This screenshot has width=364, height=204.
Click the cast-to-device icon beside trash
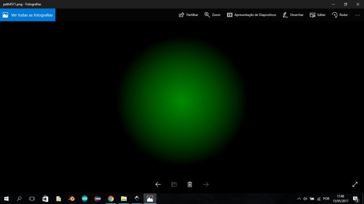point(174,184)
